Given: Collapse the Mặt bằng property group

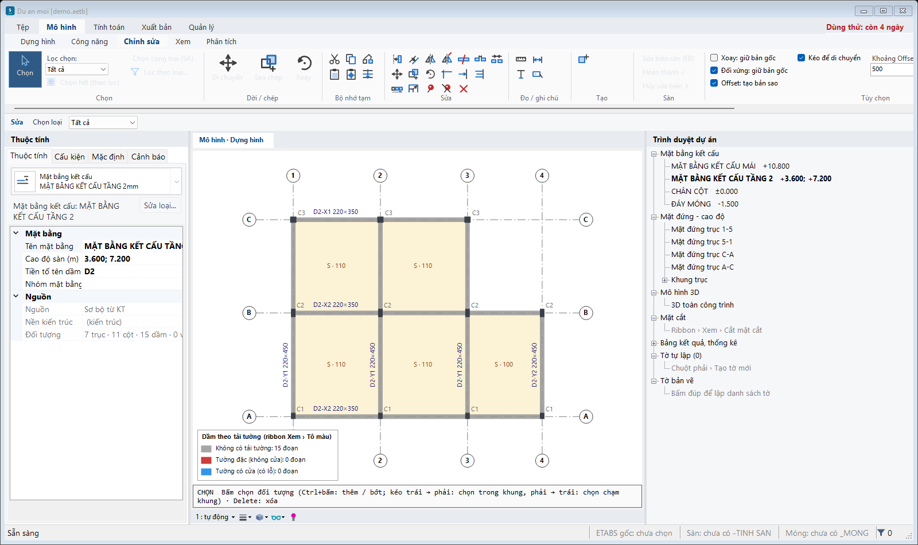Looking at the screenshot, I should pyautogui.click(x=16, y=233).
